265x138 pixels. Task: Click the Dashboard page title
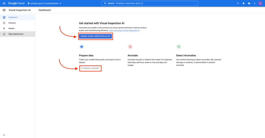(x=45, y=10)
